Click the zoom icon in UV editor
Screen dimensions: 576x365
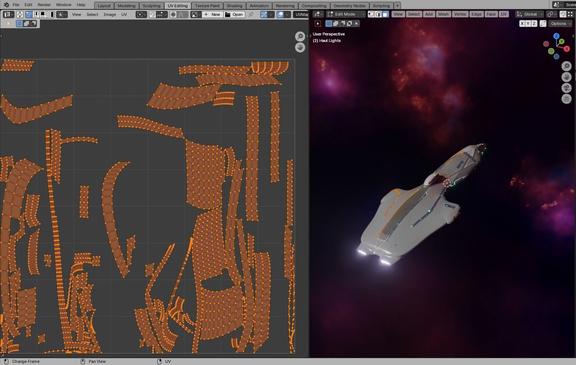(x=300, y=37)
